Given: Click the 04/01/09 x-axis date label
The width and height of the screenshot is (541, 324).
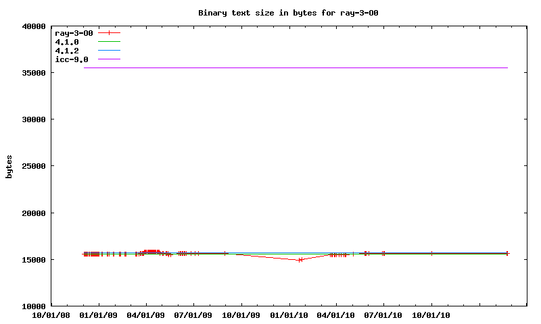Looking at the screenshot, I should click(147, 315).
